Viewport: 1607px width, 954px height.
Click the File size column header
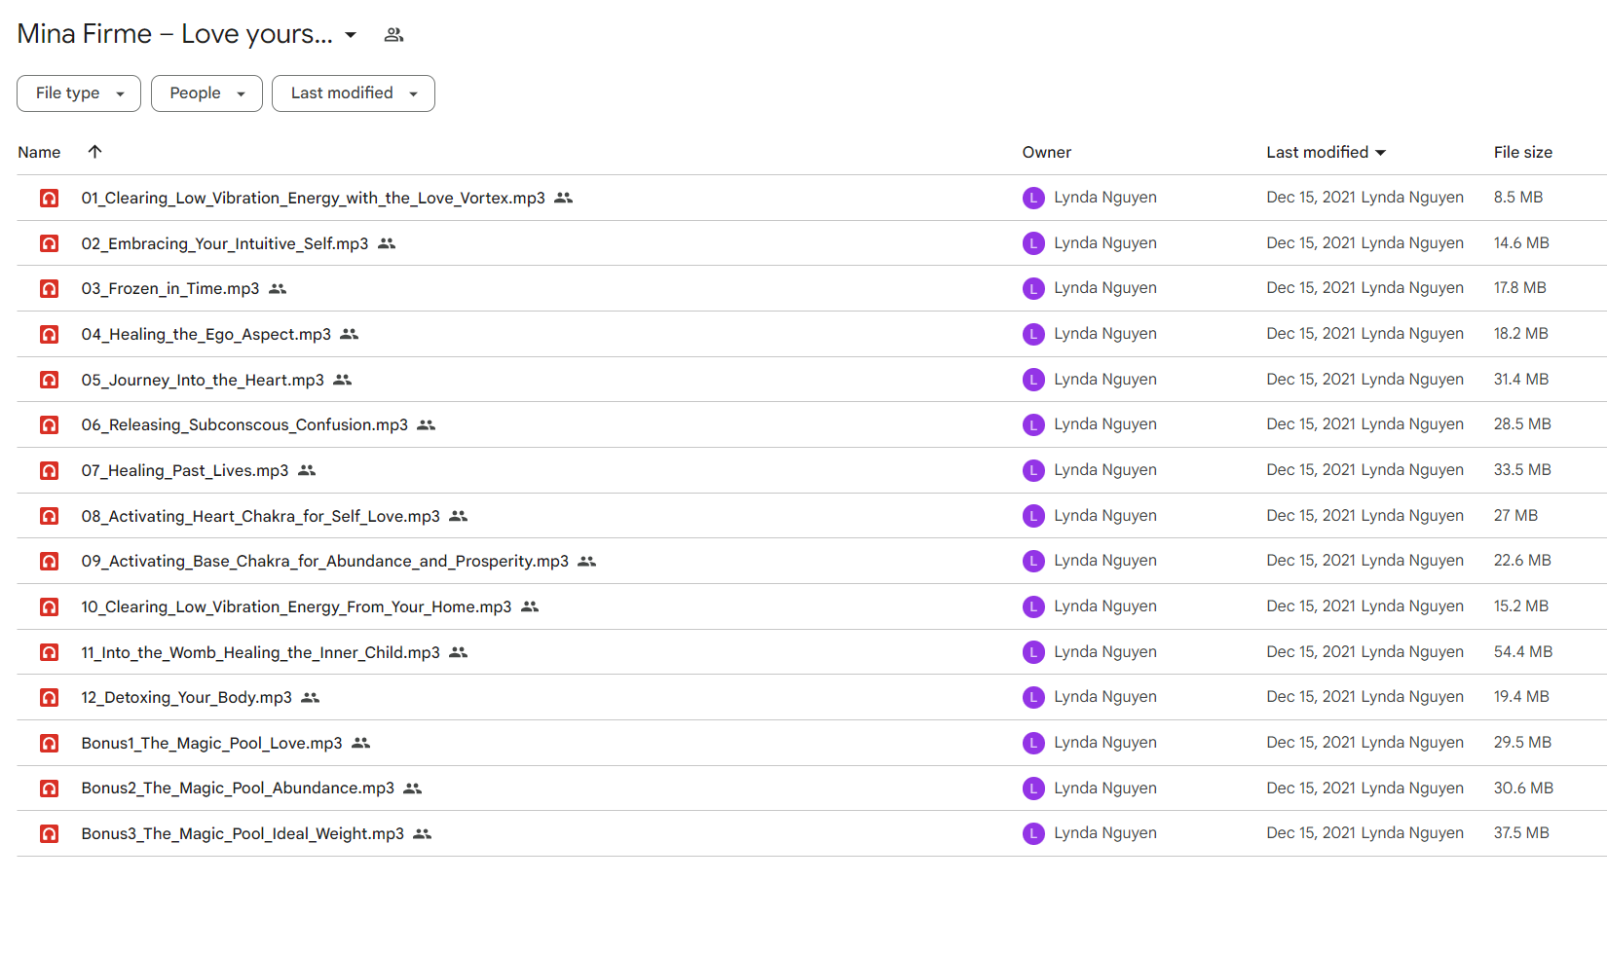(x=1523, y=152)
